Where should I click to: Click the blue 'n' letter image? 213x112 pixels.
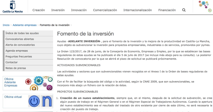pyautogui.click(x=47, y=101)
